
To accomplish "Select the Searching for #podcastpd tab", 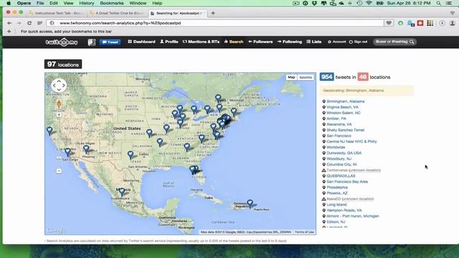I will 178,13.
